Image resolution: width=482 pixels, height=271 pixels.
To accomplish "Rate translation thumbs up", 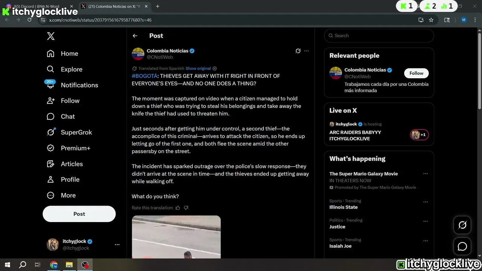I will point(178,208).
